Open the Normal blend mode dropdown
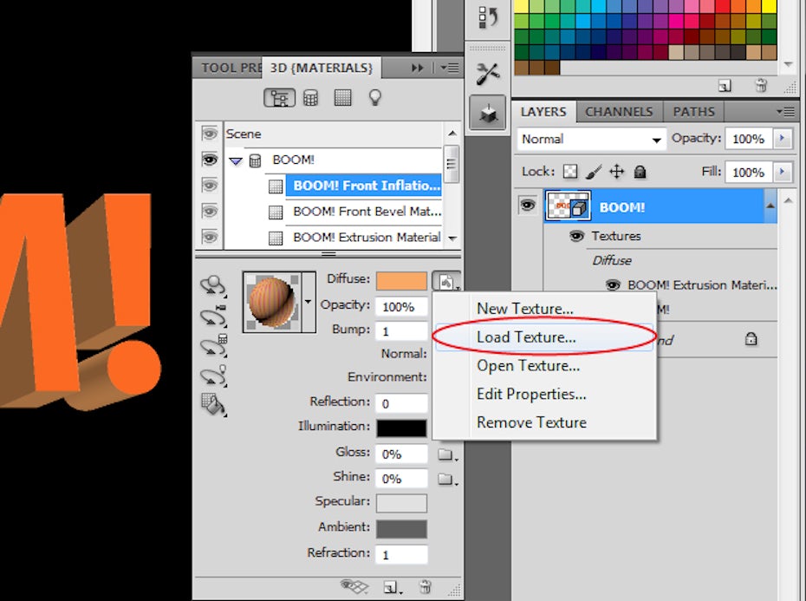Image resolution: width=806 pixels, height=601 pixels. (591, 139)
